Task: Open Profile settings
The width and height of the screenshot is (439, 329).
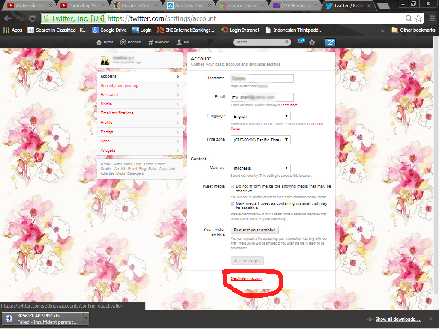Action: click(140, 123)
